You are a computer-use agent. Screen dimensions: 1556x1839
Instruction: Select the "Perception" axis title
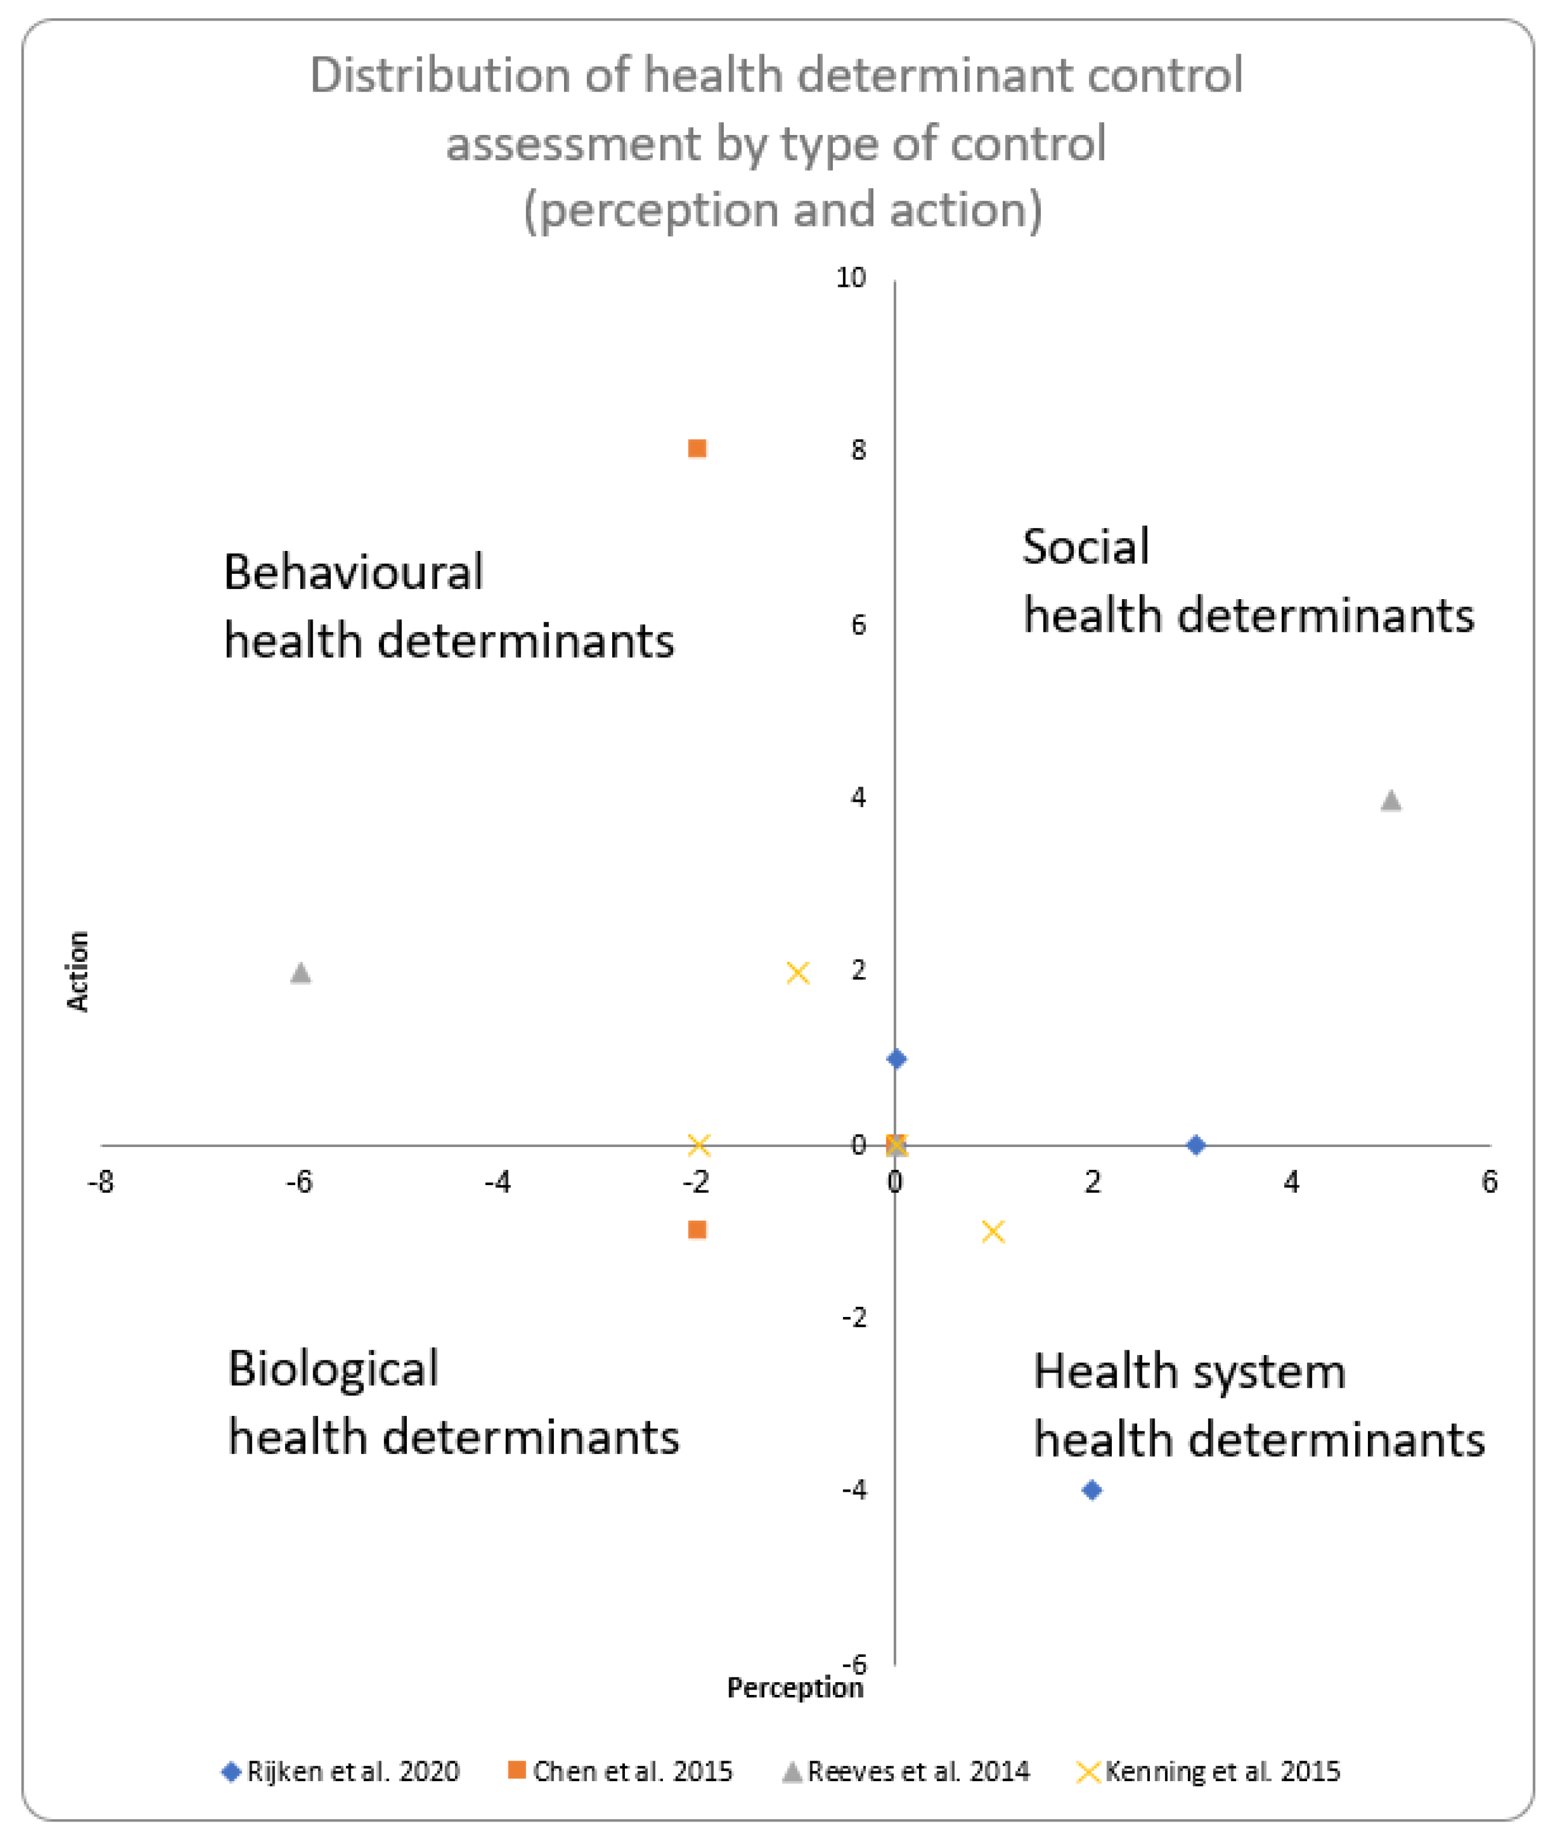click(795, 1687)
